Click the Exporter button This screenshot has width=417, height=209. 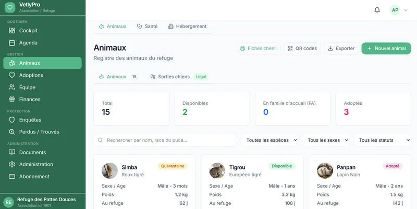(341, 48)
